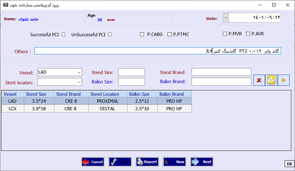Open the Date dropdown arrow
Image resolution: width=295 pixels, height=171 pixels.
coord(226,18)
